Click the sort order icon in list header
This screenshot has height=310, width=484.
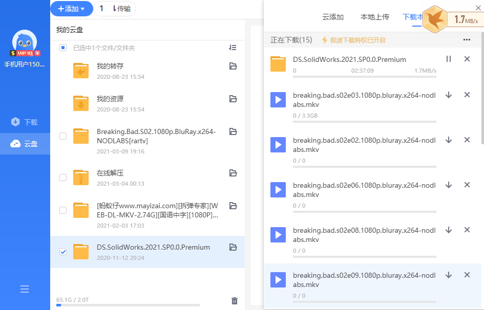233,48
